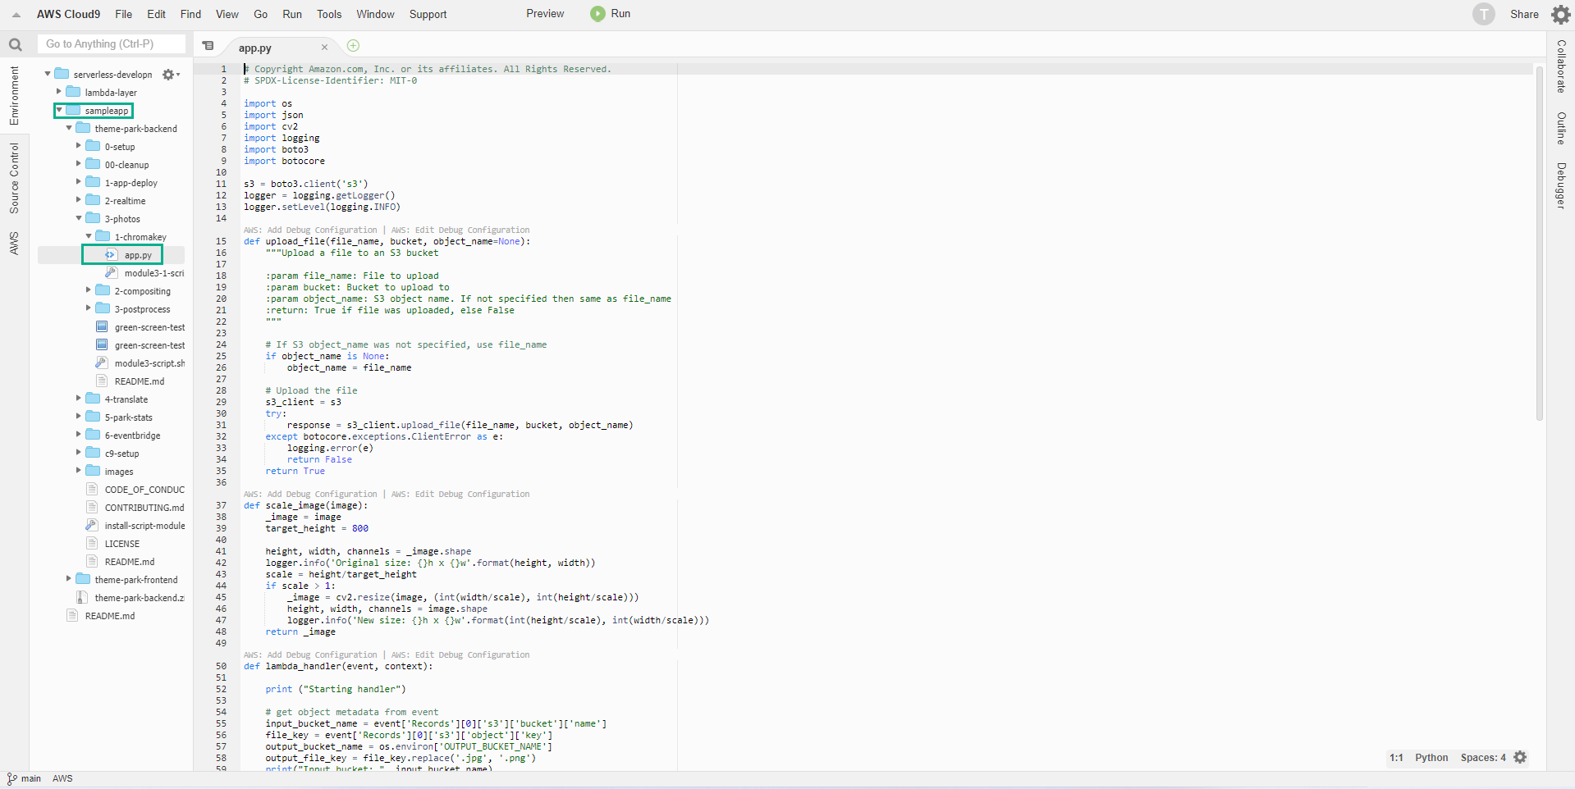Click the main branch icon in status bar
The width and height of the screenshot is (1575, 789).
(11, 778)
